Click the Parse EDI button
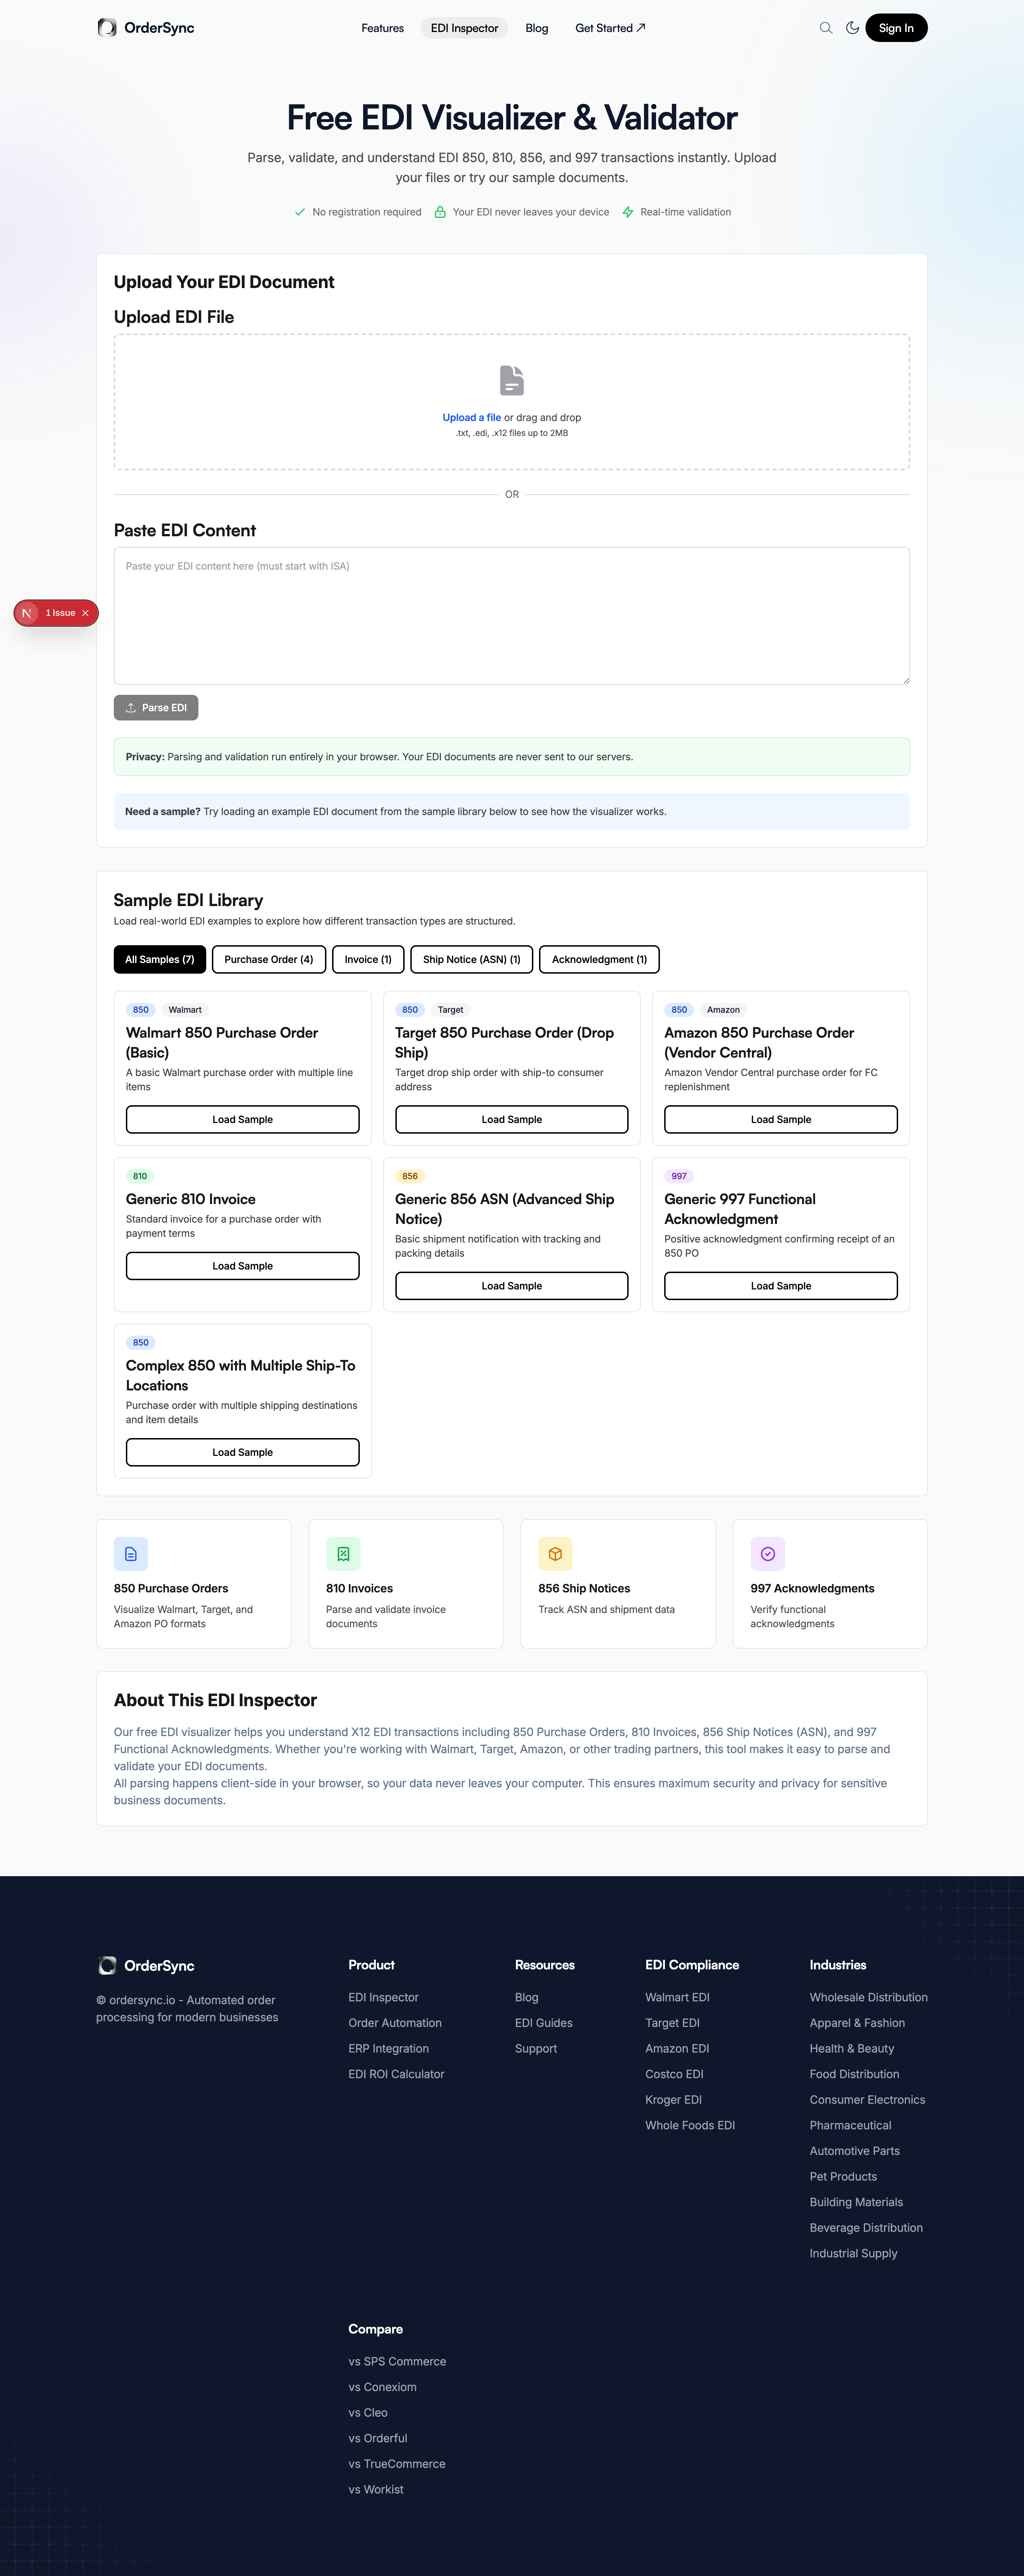This screenshot has width=1024, height=2576. [156, 708]
